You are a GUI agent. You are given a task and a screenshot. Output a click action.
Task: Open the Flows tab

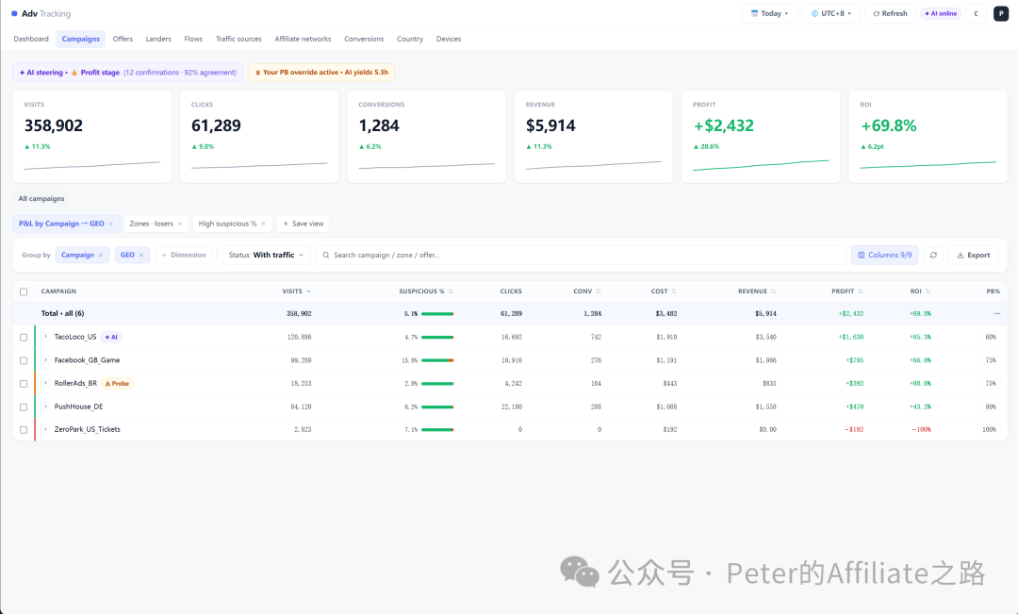[x=193, y=39]
